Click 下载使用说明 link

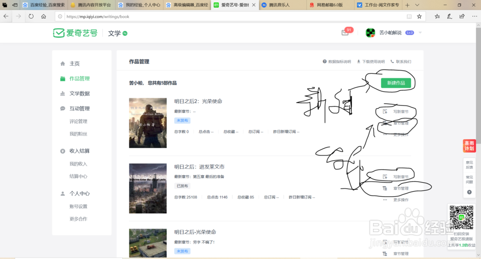pyautogui.click(x=370, y=61)
